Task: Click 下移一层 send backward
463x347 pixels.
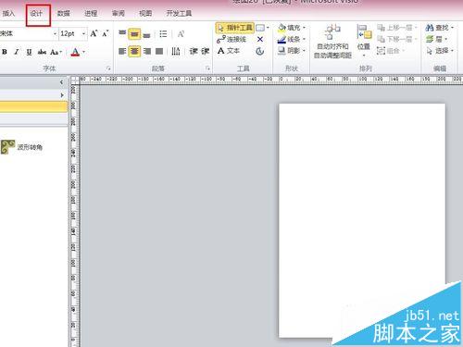Action: tap(397, 39)
